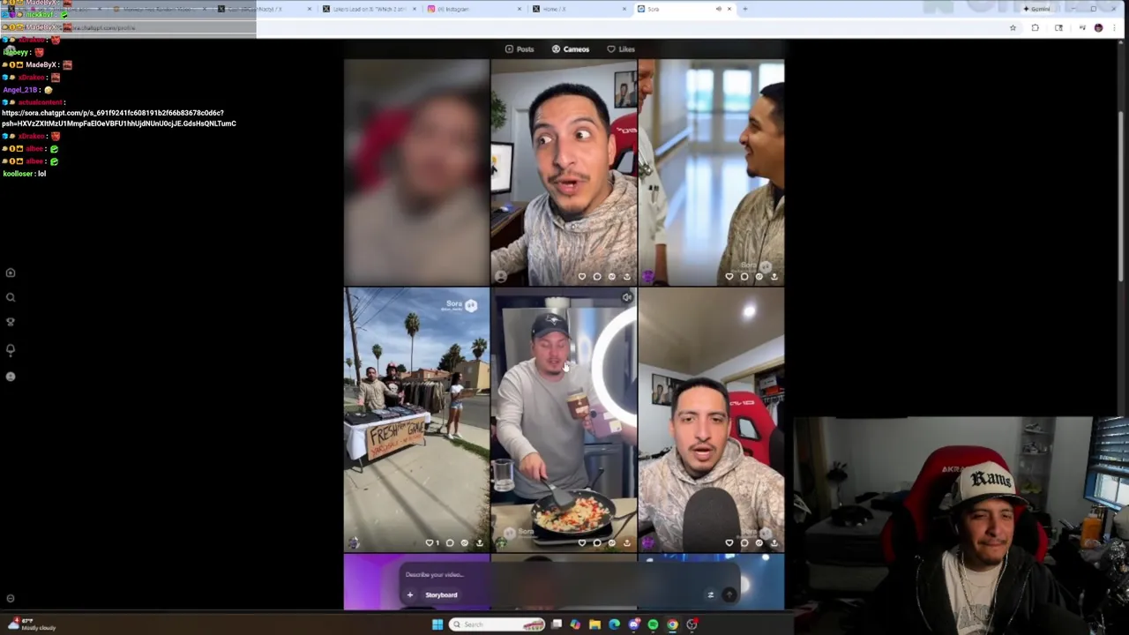Focus the Windows taskbar search box
Screen dimensions: 1129x635
coord(497,624)
